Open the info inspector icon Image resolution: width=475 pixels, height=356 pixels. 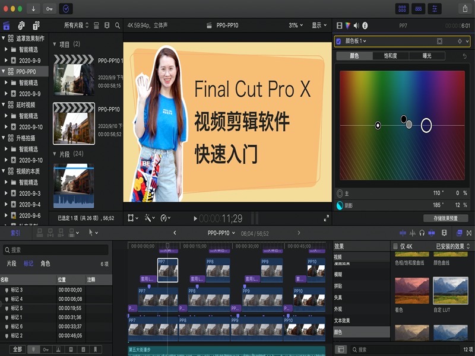pyautogui.click(x=365, y=26)
